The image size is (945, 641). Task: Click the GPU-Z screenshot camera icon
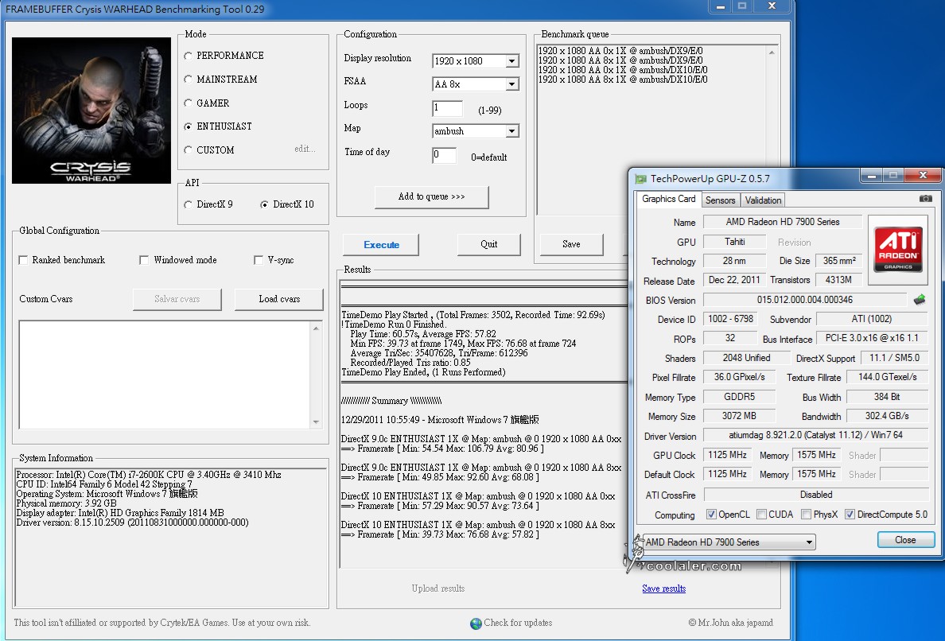click(x=926, y=199)
